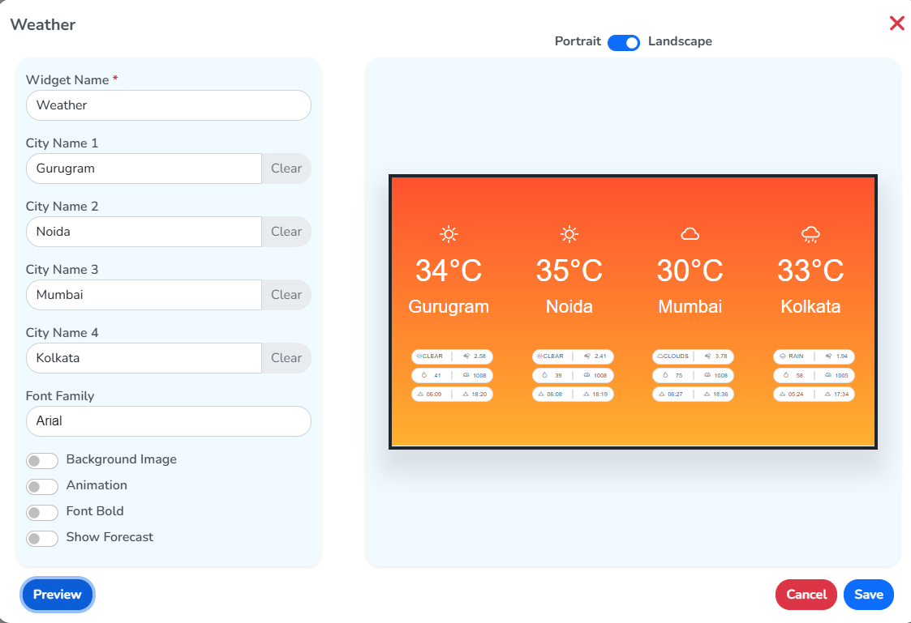Click Mumbai city name in preview

point(690,306)
